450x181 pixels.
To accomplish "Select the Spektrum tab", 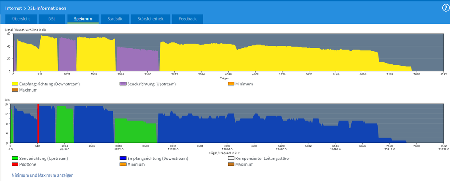I will click(x=83, y=19).
